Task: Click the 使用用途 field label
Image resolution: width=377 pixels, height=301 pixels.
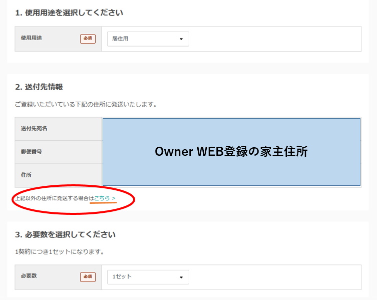Action: coord(32,38)
